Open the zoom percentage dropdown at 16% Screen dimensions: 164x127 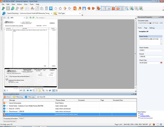(x=24, y=18)
